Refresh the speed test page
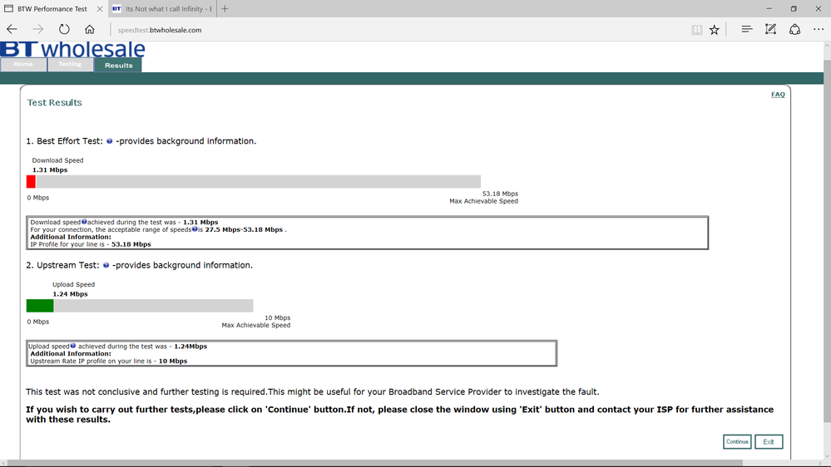Screen dimensions: 831x467 pyautogui.click(x=64, y=30)
